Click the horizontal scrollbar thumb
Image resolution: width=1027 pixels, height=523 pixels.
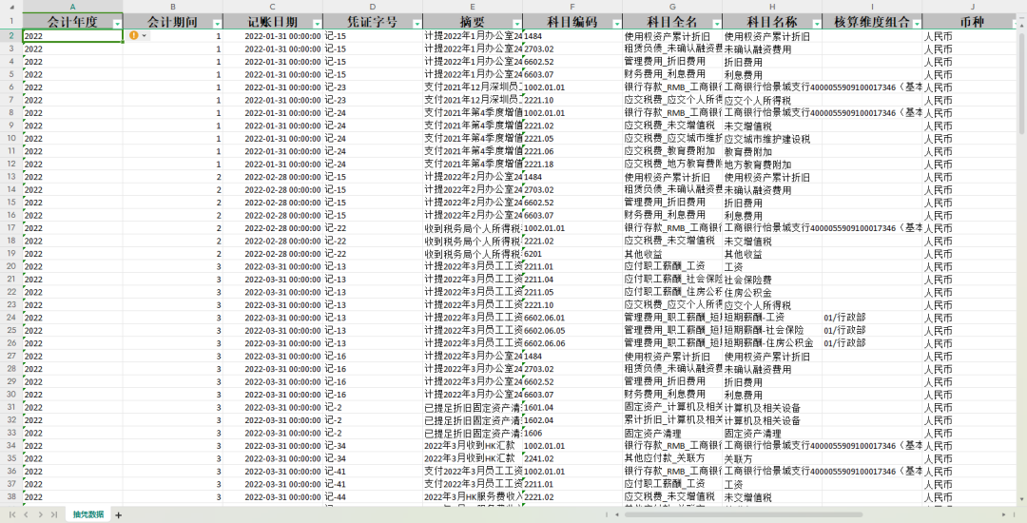pyautogui.click(x=744, y=515)
